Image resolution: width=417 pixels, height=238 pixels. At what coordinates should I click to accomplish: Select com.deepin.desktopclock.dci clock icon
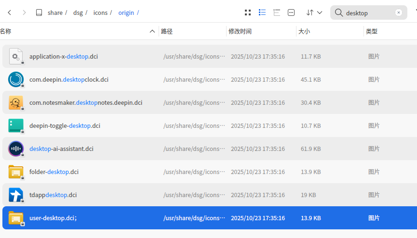coord(16,79)
